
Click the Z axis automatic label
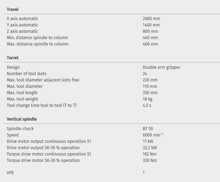click(x=23, y=31)
